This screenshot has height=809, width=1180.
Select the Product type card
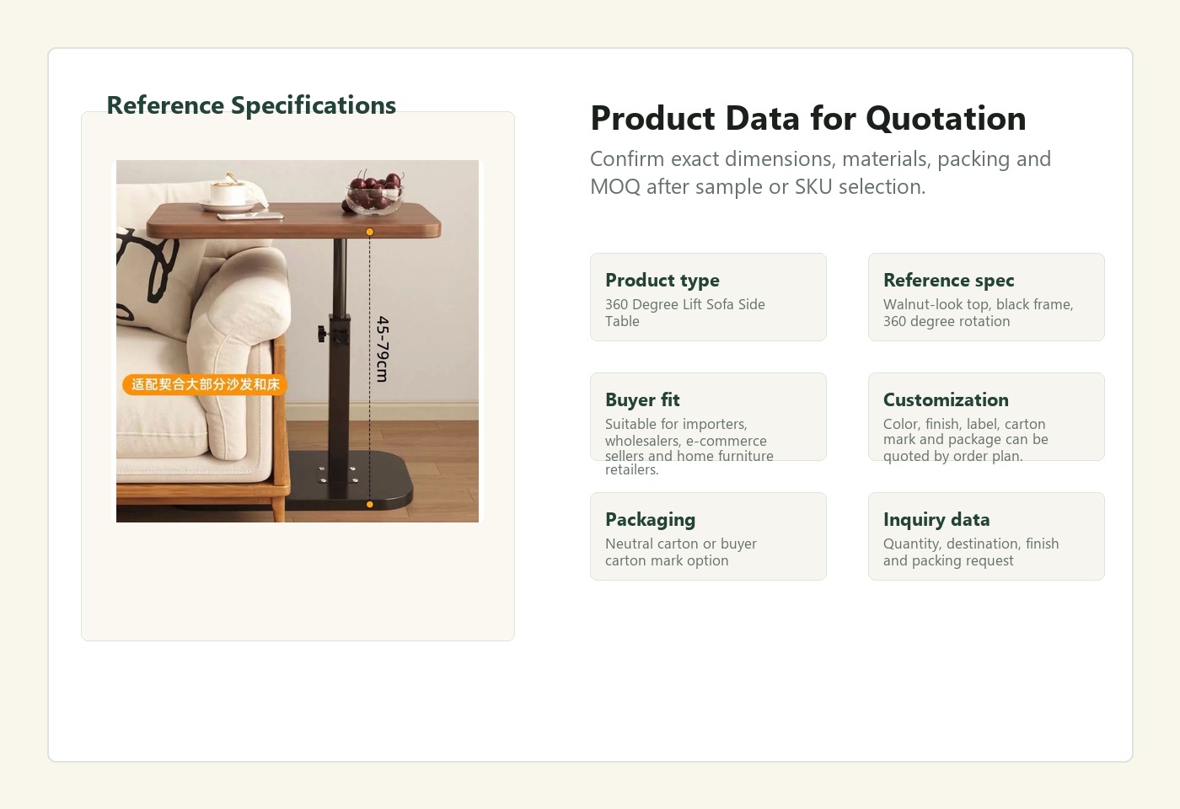click(x=708, y=297)
